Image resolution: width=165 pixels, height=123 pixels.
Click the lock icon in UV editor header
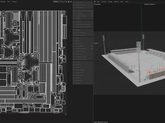(66, 2)
